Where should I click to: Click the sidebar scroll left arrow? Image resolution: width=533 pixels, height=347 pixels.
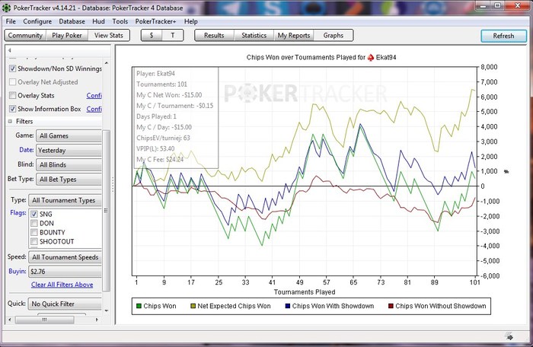coord(9,320)
